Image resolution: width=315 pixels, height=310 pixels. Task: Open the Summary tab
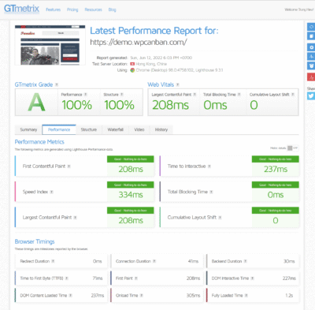click(x=28, y=129)
